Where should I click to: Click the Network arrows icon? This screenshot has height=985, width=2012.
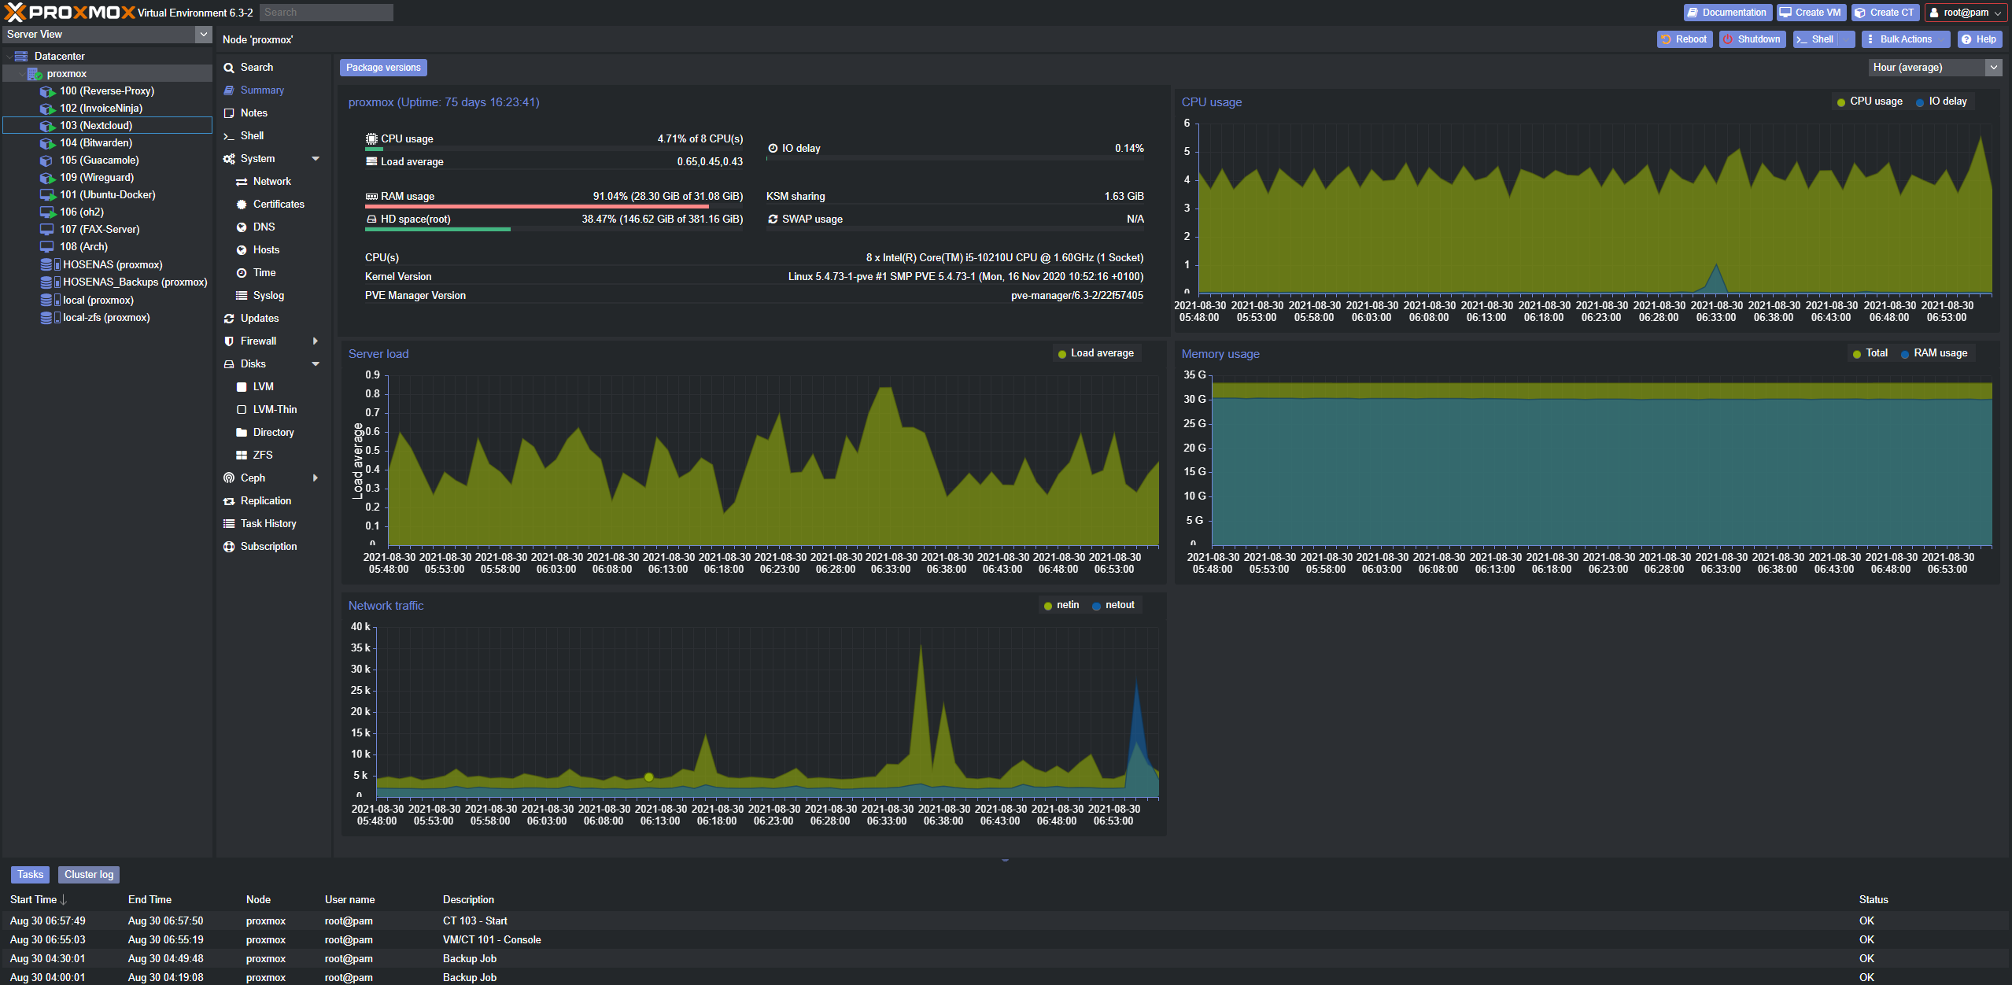(242, 182)
